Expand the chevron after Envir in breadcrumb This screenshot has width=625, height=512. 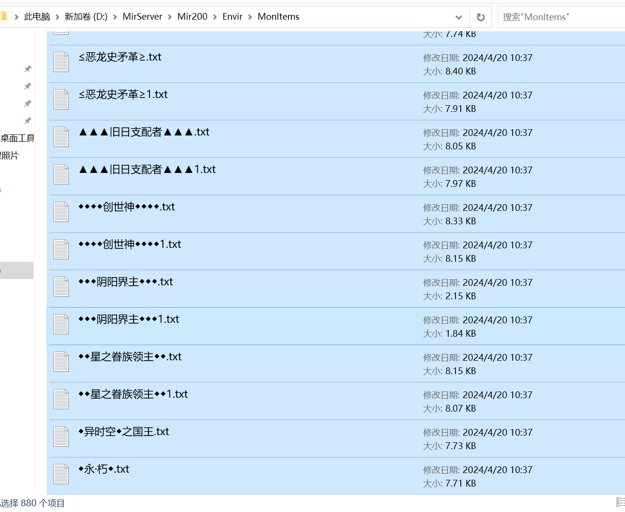click(250, 17)
